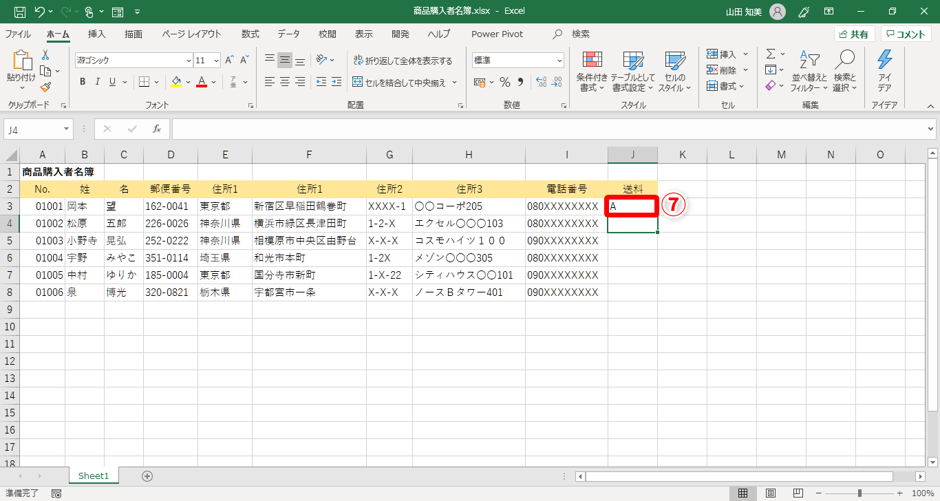Open the ファイル tab
The height and width of the screenshot is (501, 940).
[18, 34]
